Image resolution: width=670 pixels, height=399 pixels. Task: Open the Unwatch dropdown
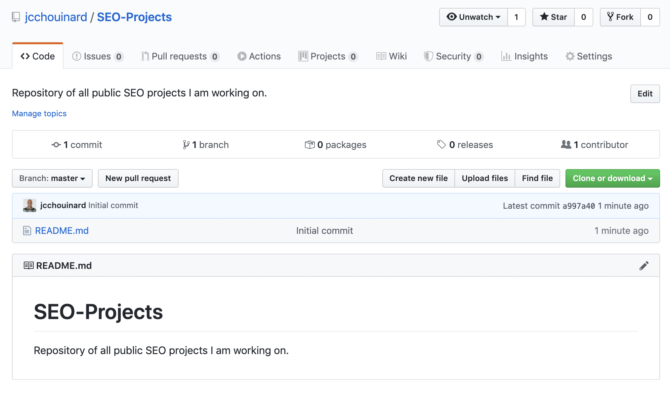[x=473, y=17]
